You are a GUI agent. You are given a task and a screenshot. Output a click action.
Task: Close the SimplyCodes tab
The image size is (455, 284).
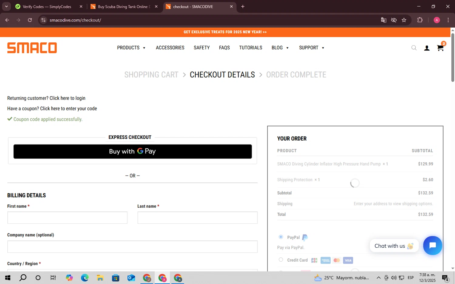point(81,7)
